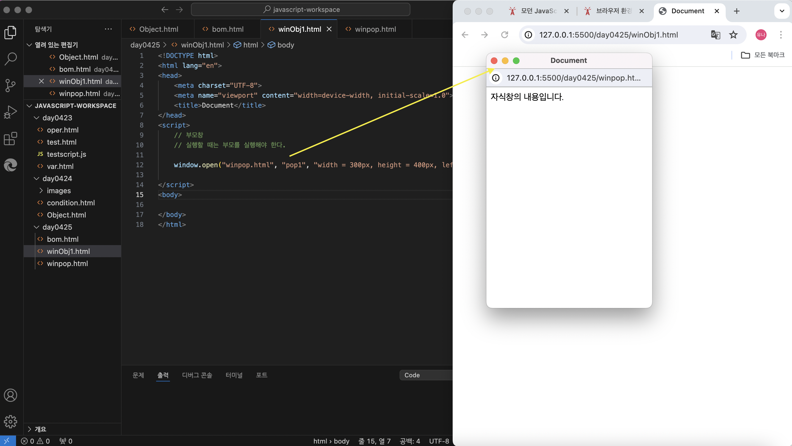Image resolution: width=792 pixels, height=446 pixels.
Task: Open Run and Debug view
Action: [11, 112]
